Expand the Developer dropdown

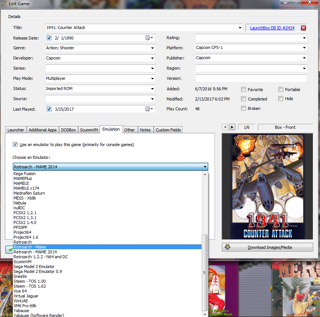(152, 58)
